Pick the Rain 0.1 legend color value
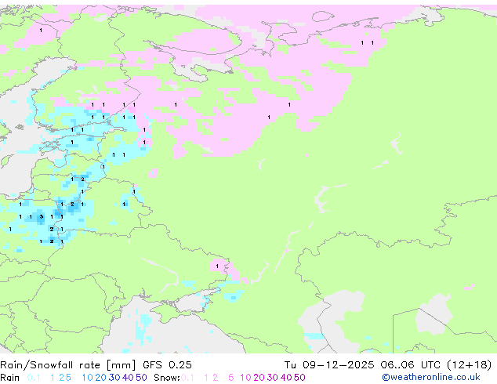Image resolution: width=497 pixels, height=384 pixels. 34,378
